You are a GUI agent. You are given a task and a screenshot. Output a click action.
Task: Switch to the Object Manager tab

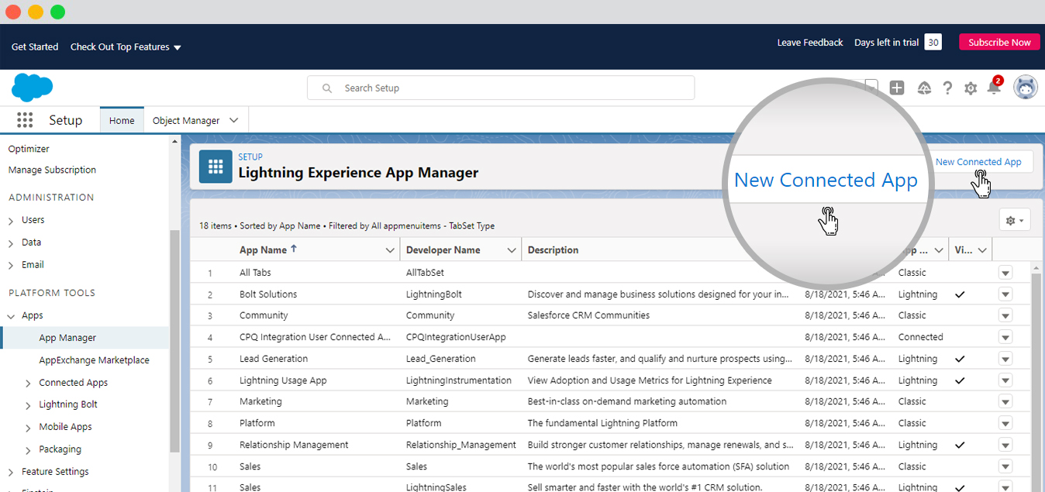[186, 120]
